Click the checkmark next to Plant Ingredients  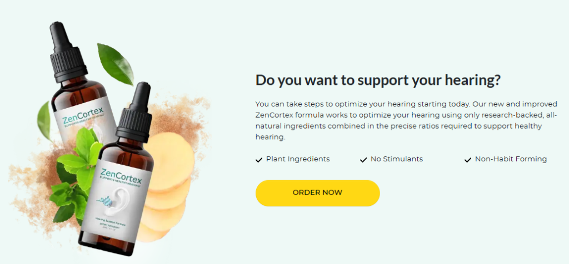259,160
